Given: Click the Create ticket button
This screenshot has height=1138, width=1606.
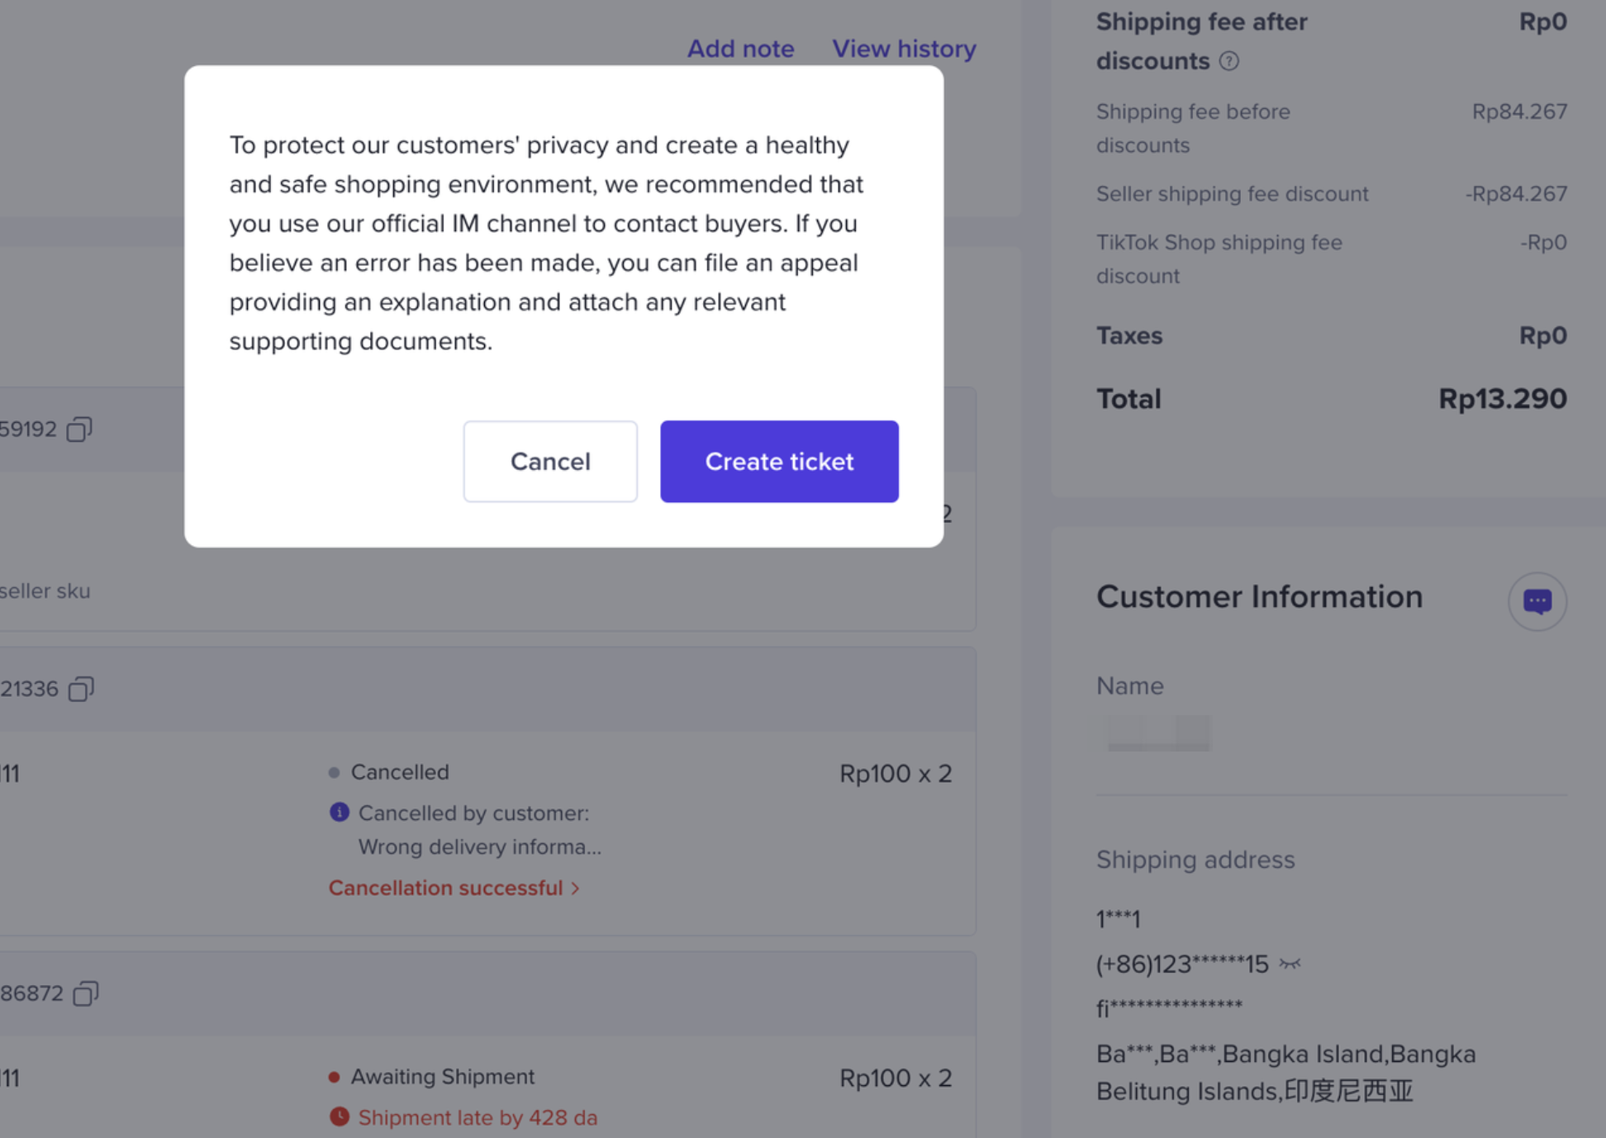Looking at the screenshot, I should tap(779, 462).
